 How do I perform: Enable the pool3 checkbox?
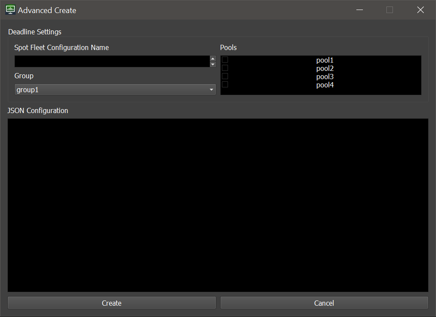pos(225,76)
